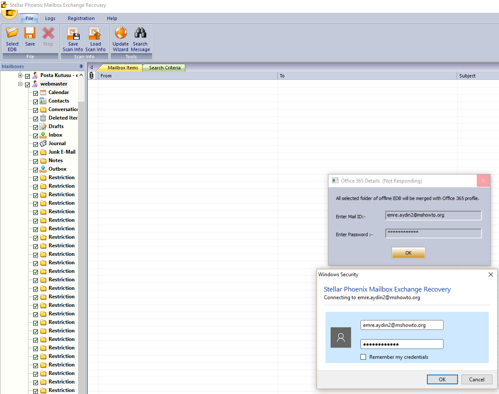Uncheck the Notes folder checkbox

(x=36, y=161)
